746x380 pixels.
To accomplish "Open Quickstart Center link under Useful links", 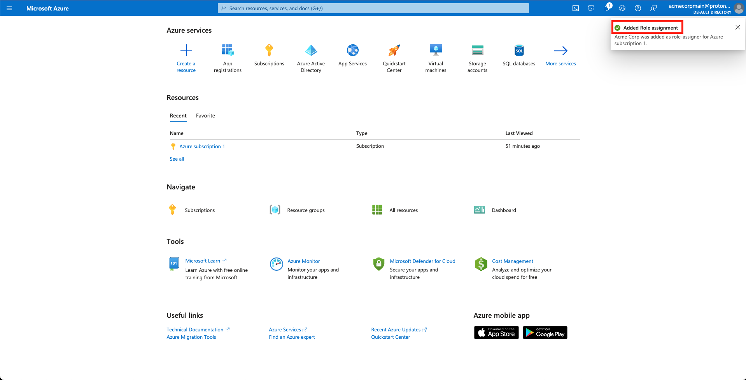I will (x=391, y=337).
